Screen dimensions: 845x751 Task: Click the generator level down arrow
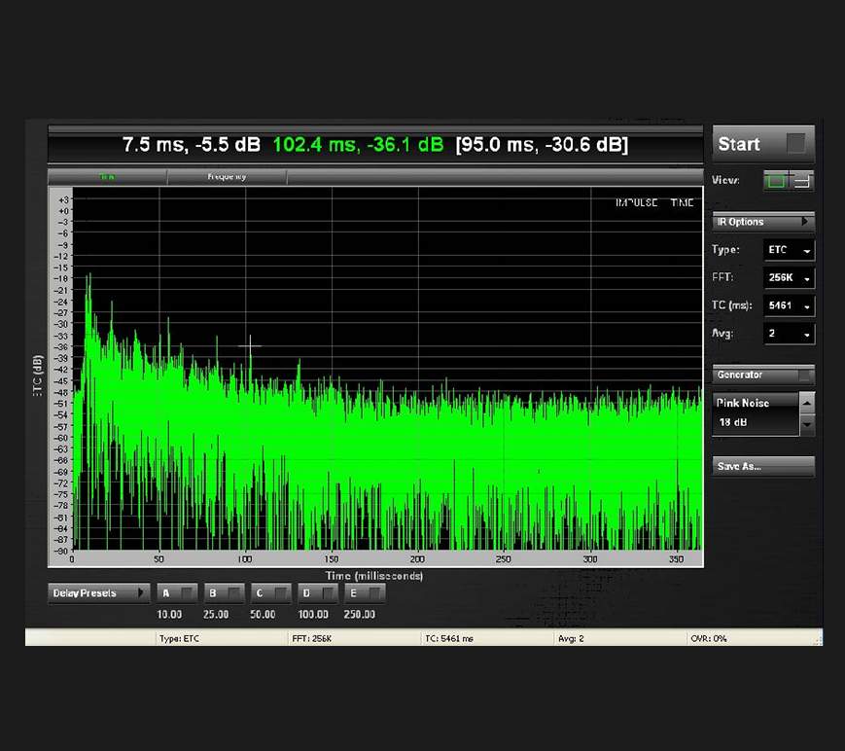(807, 425)
